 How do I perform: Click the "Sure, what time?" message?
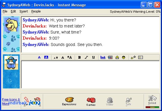pos(66,32)
